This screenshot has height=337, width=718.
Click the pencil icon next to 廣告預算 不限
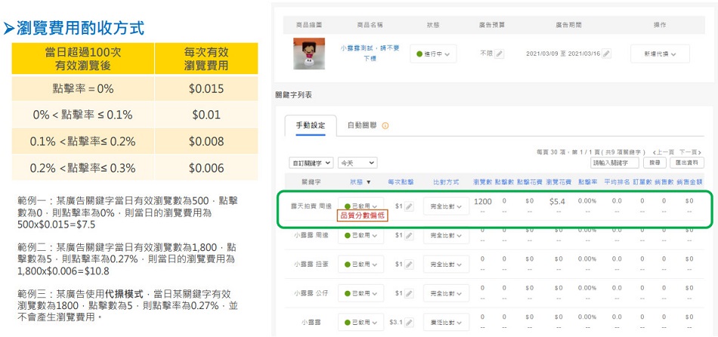tap(500, 54)
